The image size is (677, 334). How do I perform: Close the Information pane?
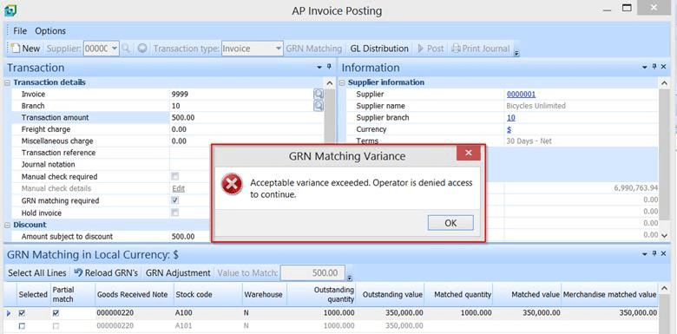[x=664, y=67]
